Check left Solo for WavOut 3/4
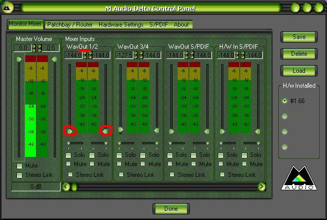 (x=119, y=155)
